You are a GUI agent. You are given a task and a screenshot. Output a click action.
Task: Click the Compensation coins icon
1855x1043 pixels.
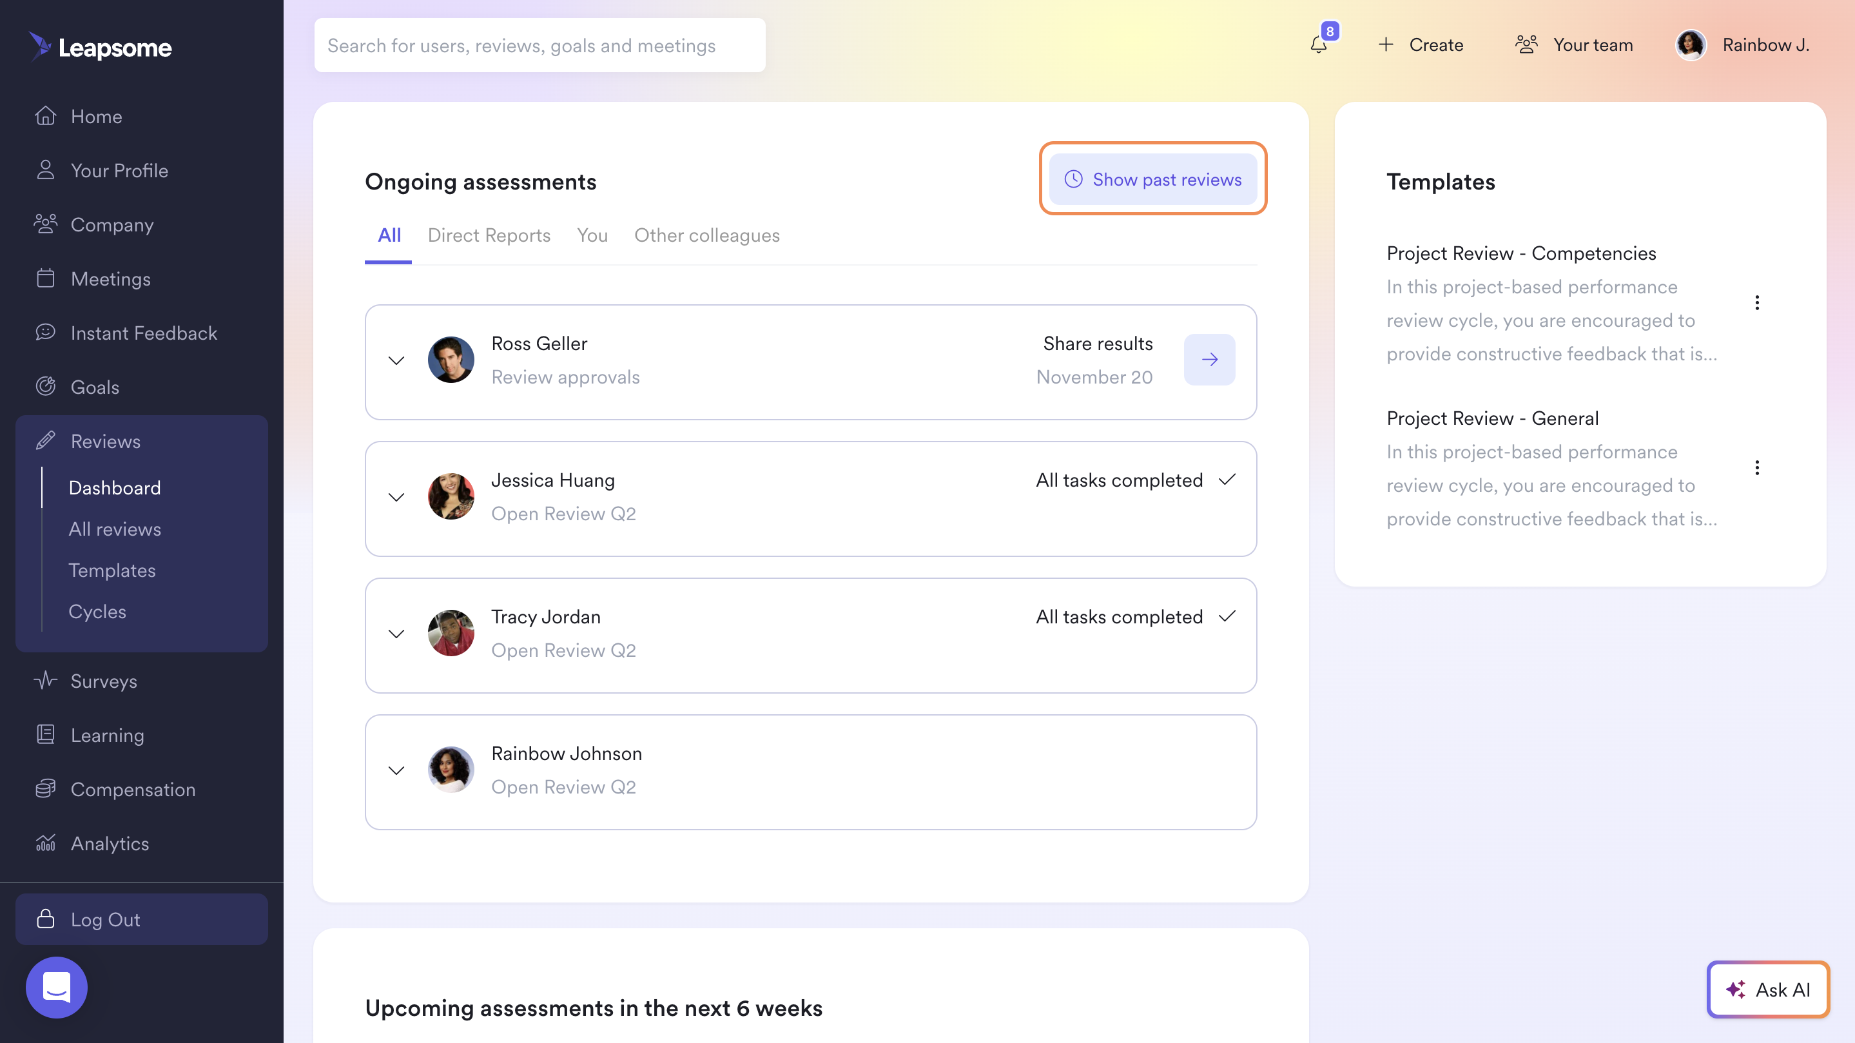pos(45,789)
